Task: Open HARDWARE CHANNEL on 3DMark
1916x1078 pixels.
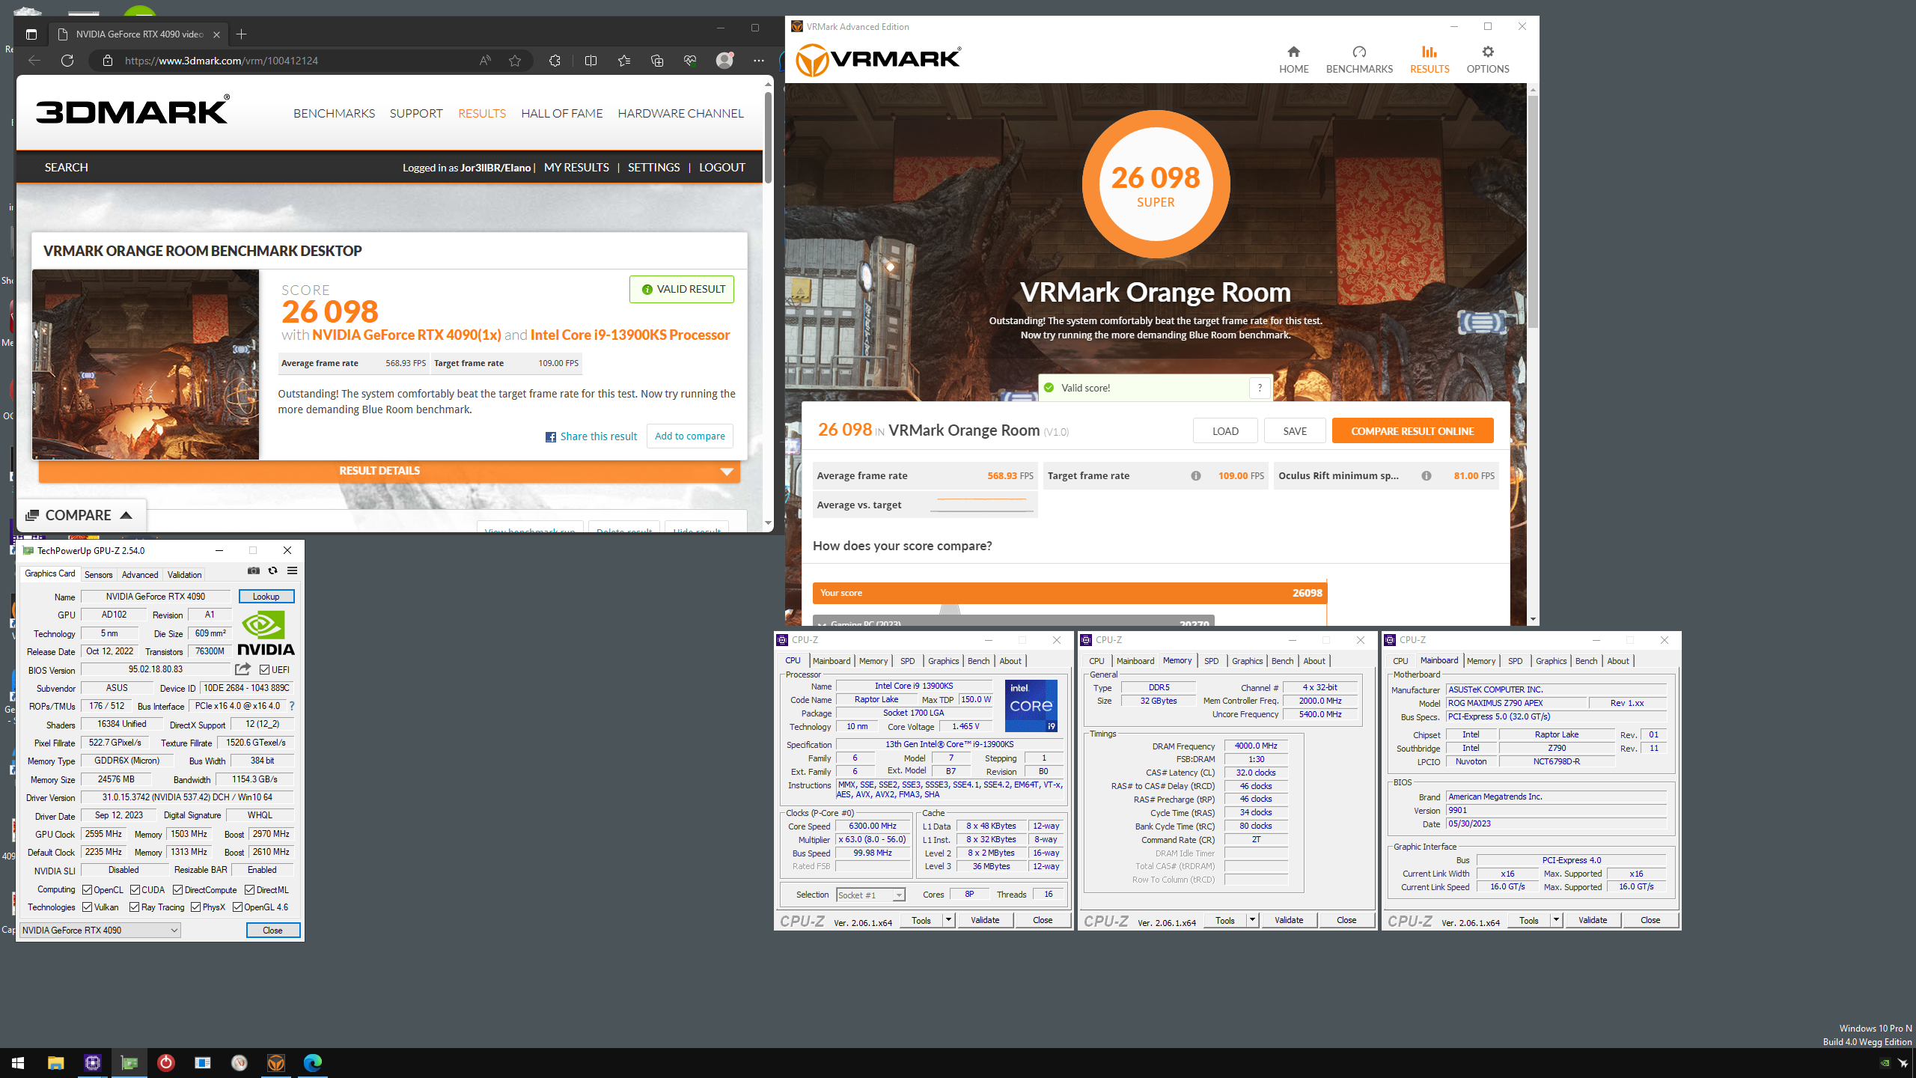Action: pyautogui.click(x=680, y=114)
